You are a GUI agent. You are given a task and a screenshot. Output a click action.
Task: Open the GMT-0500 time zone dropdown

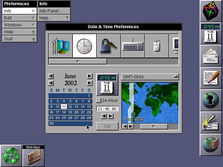point(150,77)
